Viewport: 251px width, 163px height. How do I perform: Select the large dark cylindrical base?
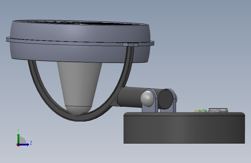point(184,128)
